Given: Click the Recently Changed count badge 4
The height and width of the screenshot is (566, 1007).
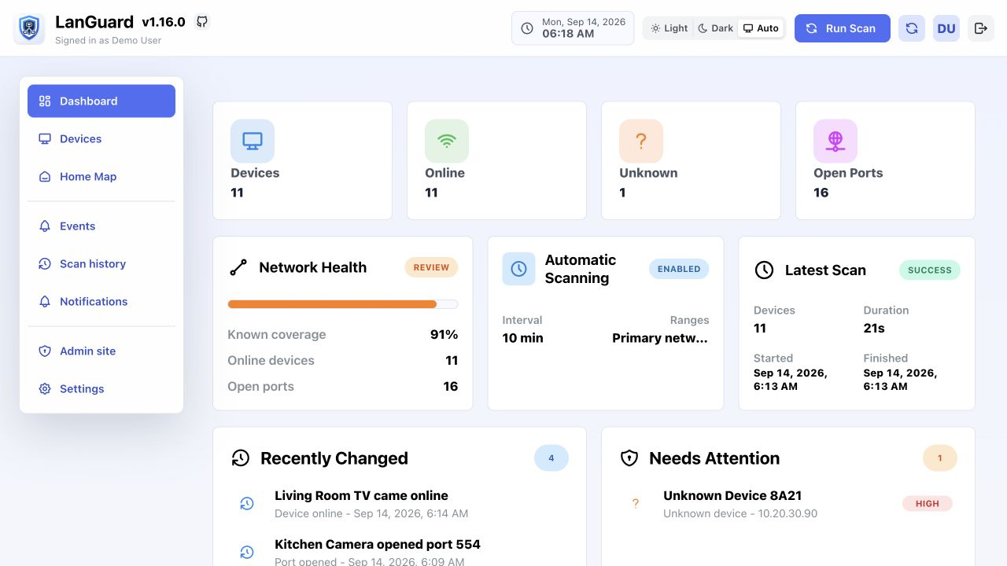Looking at the screenshot, I should tap(551, 458).
